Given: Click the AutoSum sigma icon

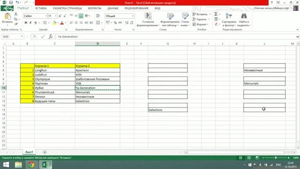Looking at the screenshot, I should pos(216,14).
